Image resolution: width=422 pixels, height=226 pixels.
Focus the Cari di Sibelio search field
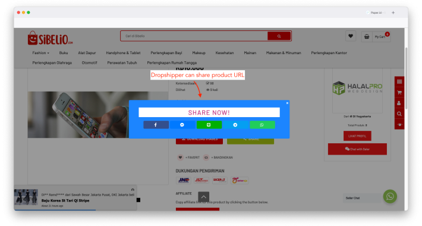pos(194,36)
